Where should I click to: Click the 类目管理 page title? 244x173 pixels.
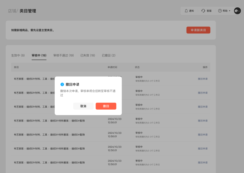coord(28,11)
